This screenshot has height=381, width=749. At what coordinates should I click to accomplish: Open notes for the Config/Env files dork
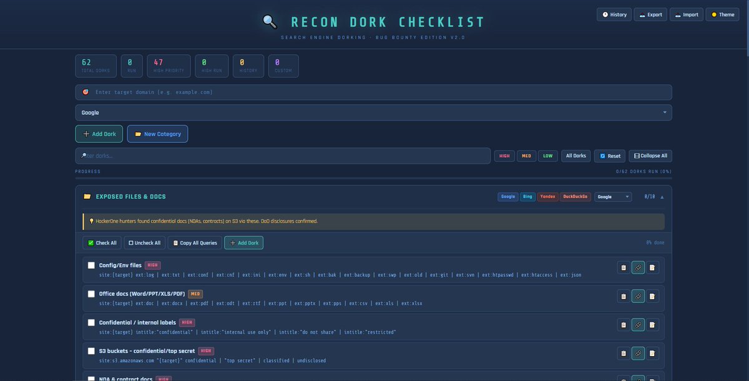652,268
